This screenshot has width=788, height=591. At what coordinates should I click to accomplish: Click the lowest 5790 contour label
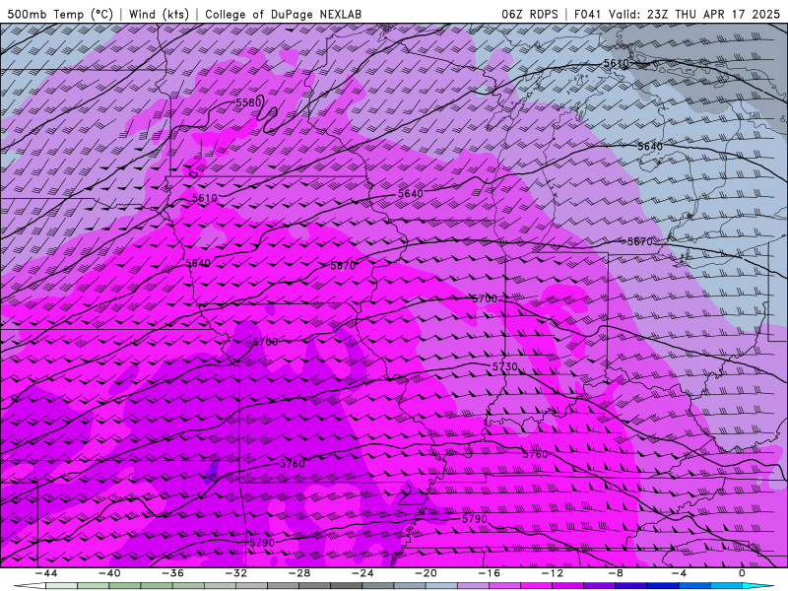[x=262, y=543]
